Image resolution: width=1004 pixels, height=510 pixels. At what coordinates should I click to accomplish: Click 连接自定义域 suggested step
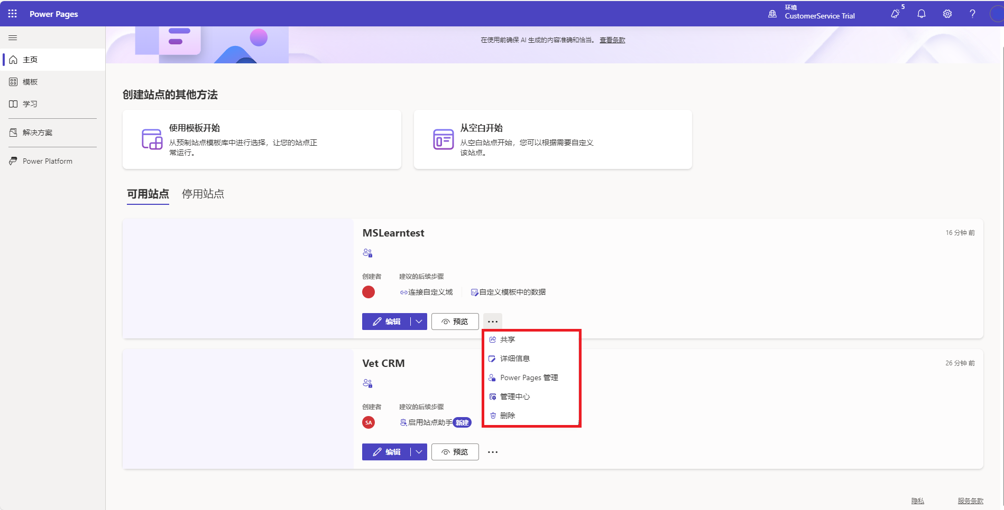click(x=427, y=292)
